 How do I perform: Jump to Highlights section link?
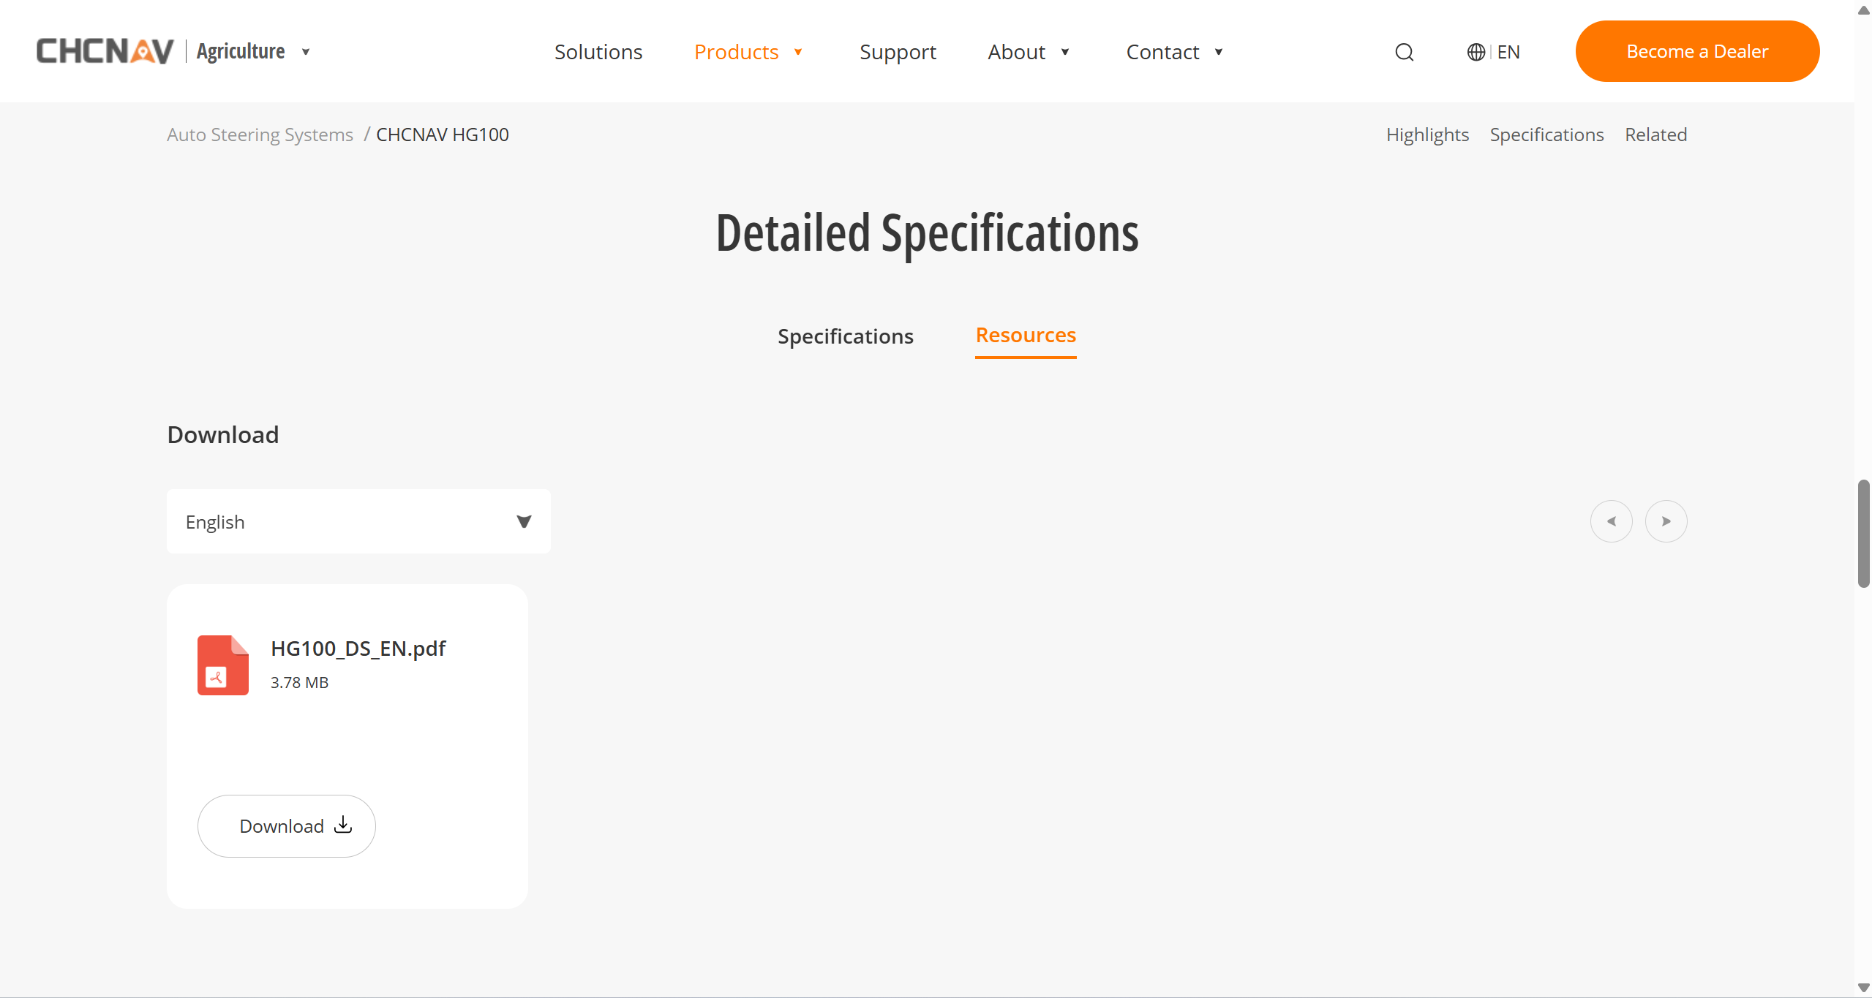[1426, 135]
